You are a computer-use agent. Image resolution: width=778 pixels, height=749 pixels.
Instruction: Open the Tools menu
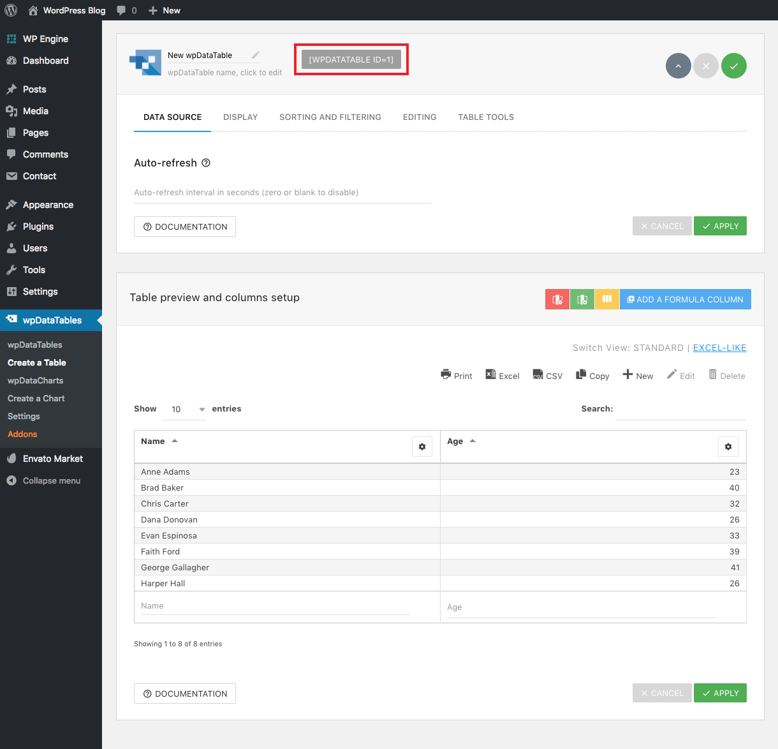[x=51, y=270]
